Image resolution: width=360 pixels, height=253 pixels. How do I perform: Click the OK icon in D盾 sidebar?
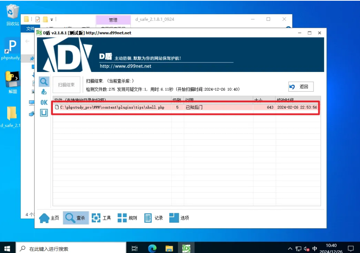(x=44, y=102)
